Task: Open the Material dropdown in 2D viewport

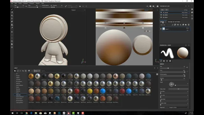Action: [151, 10]
